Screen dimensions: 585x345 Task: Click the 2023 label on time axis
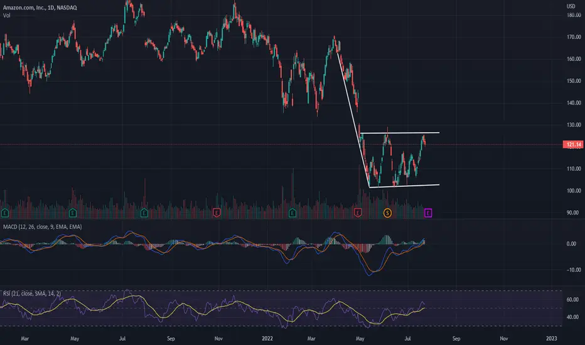coord(552,339)
